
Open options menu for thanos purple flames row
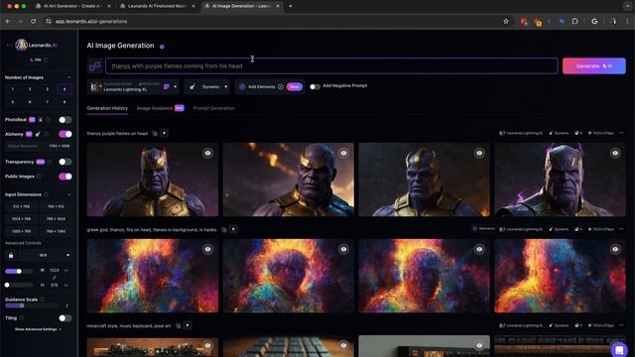tap(621, 133)
